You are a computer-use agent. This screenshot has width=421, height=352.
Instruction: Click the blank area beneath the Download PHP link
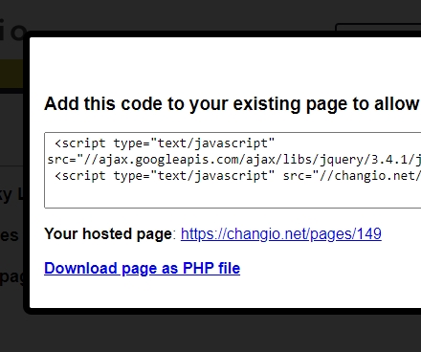pos(225,293)
